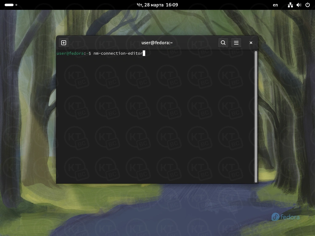Switch the 'en' keyboard layout indicator
Viewport: 315px width, 236px height.
pyautogui.click(x=275, y=5)
